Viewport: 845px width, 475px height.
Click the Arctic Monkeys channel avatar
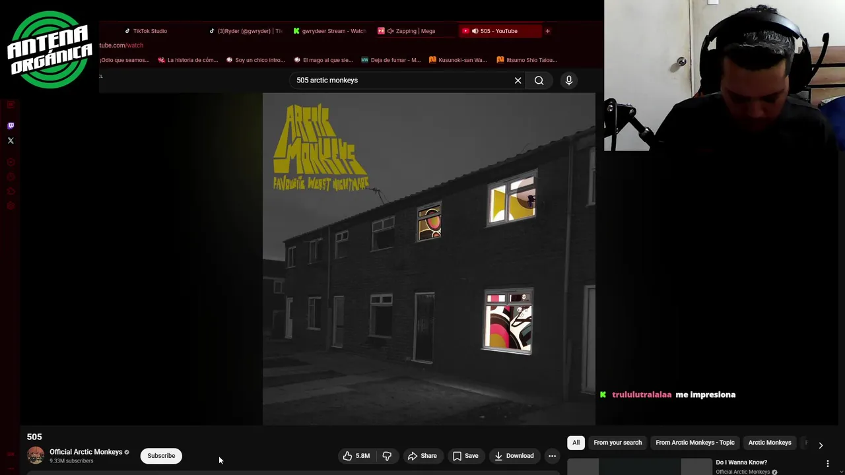tap(36, 455)
